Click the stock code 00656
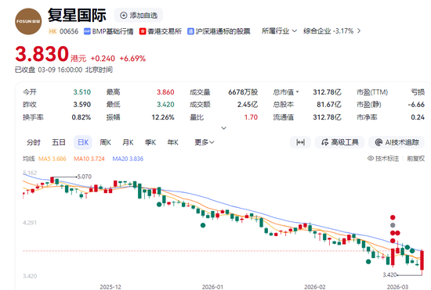This screenshot has height=290, width=431. (69, 31)
